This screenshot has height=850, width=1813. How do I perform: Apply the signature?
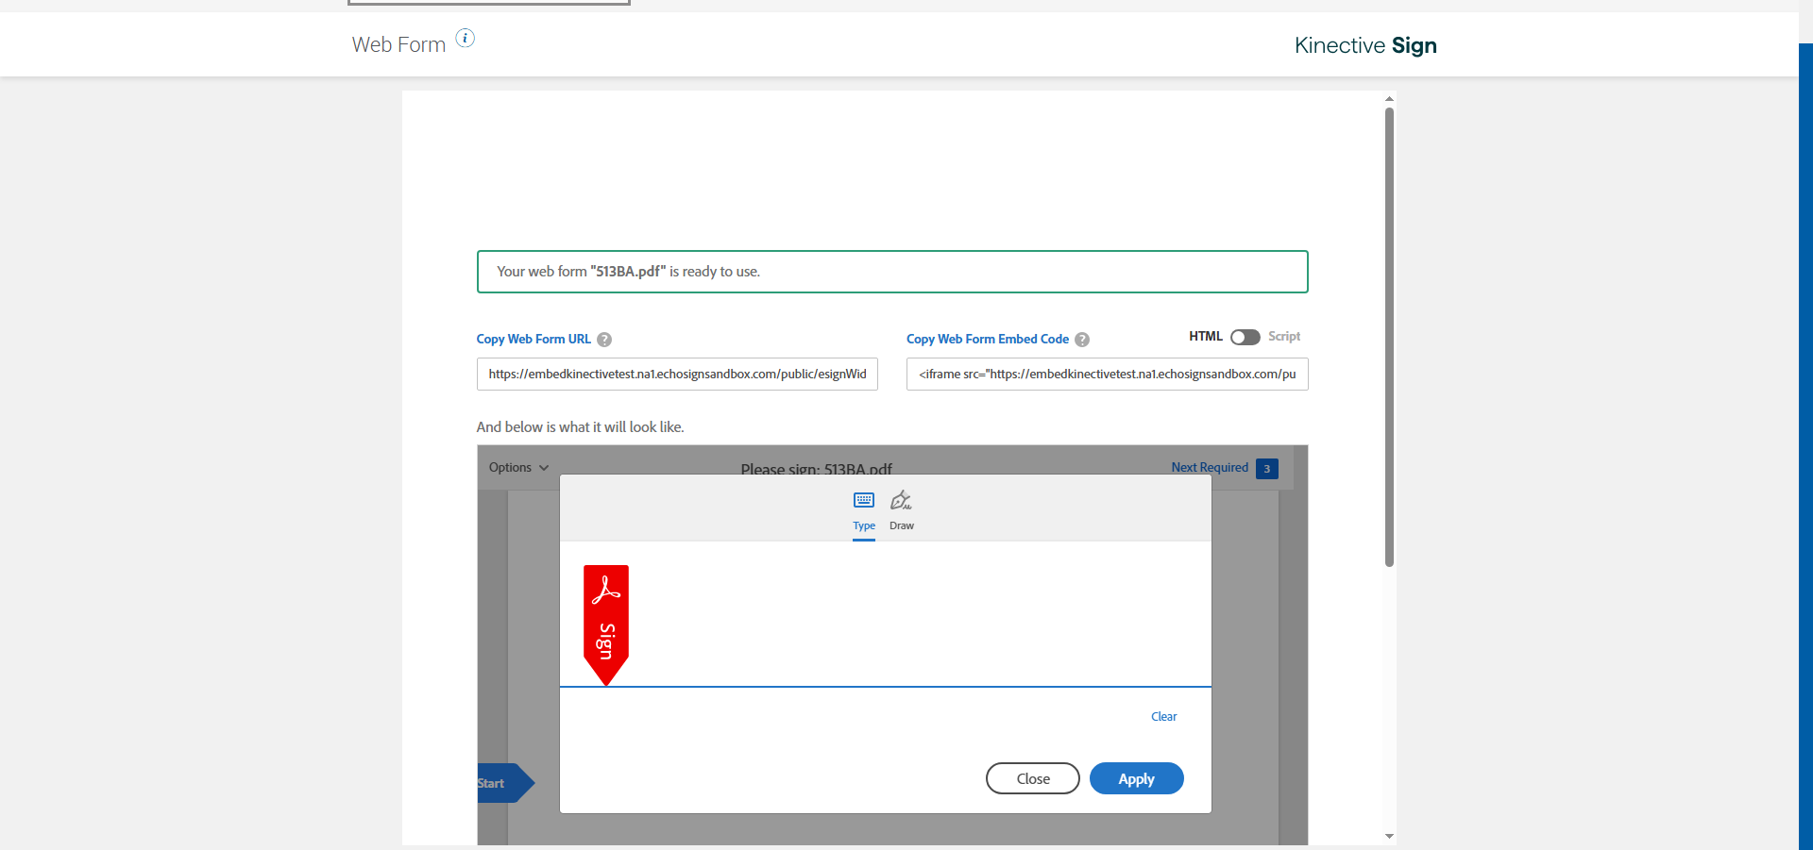click(x=1137, y=778)
